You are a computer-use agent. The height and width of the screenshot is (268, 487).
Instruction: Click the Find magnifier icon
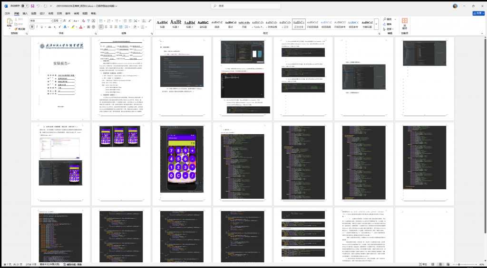tap(384, 19)
